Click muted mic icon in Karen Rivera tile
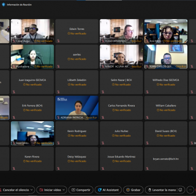This screenshot has width=196, height=196. (x=14, y=169)
